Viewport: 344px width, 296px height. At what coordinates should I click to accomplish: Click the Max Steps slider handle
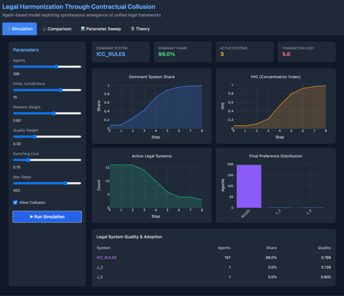coord(65,183)
